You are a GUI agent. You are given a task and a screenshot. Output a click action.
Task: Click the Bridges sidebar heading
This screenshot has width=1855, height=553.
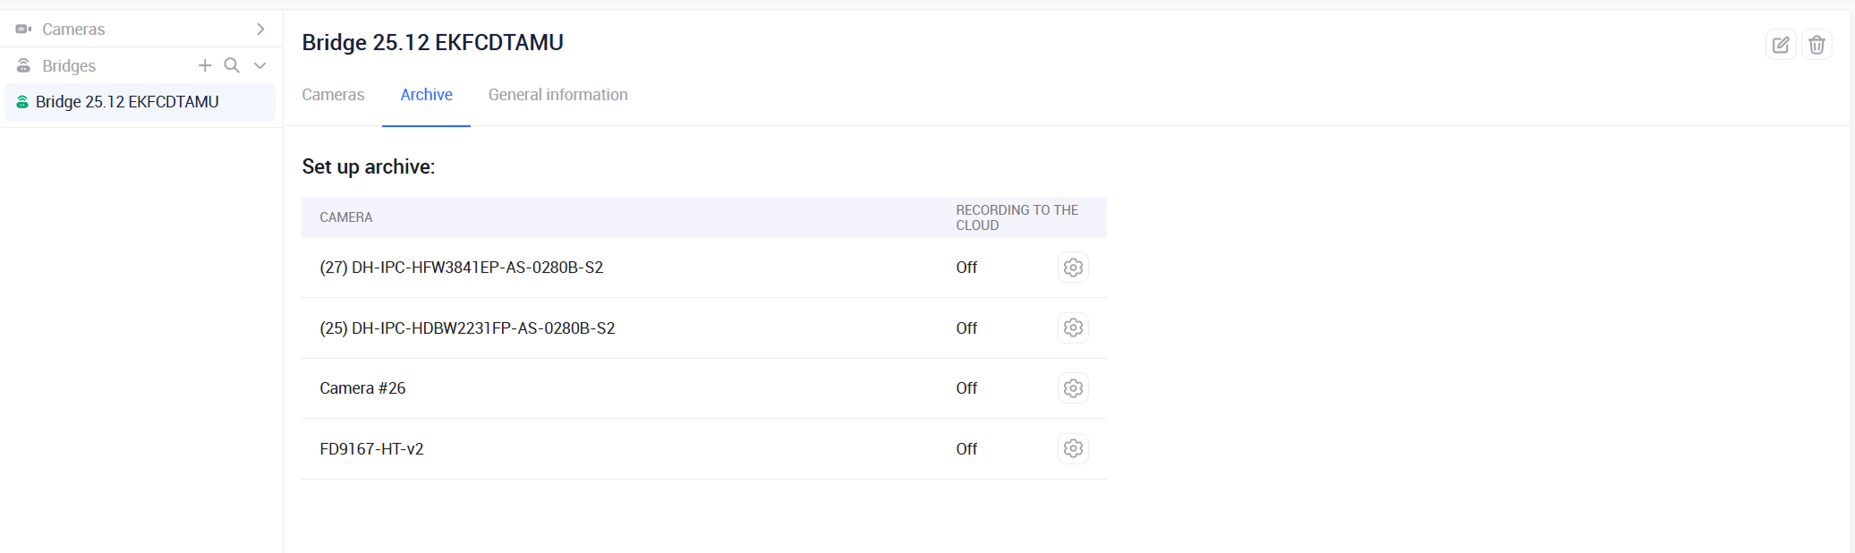[69, 66]
